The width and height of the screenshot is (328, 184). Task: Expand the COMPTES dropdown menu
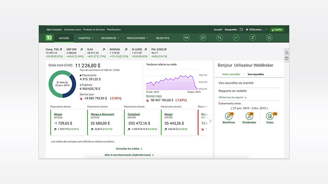(x=86, y=38)
